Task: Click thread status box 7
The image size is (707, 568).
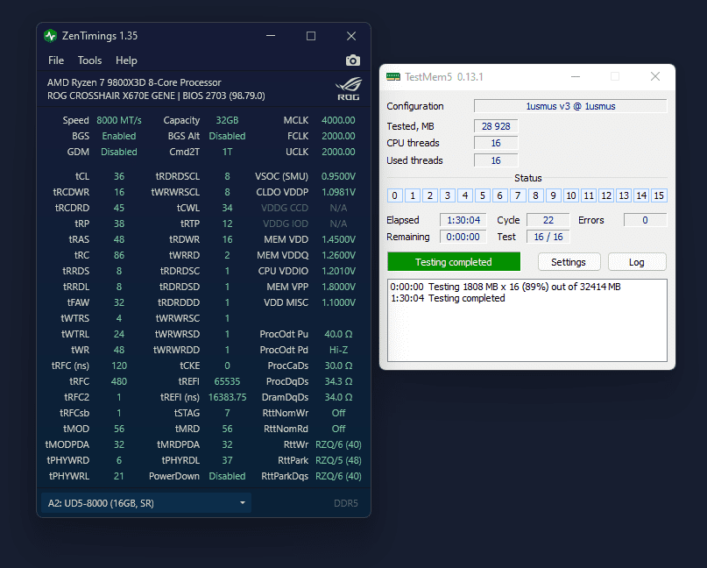Action: tap(518, 195)
